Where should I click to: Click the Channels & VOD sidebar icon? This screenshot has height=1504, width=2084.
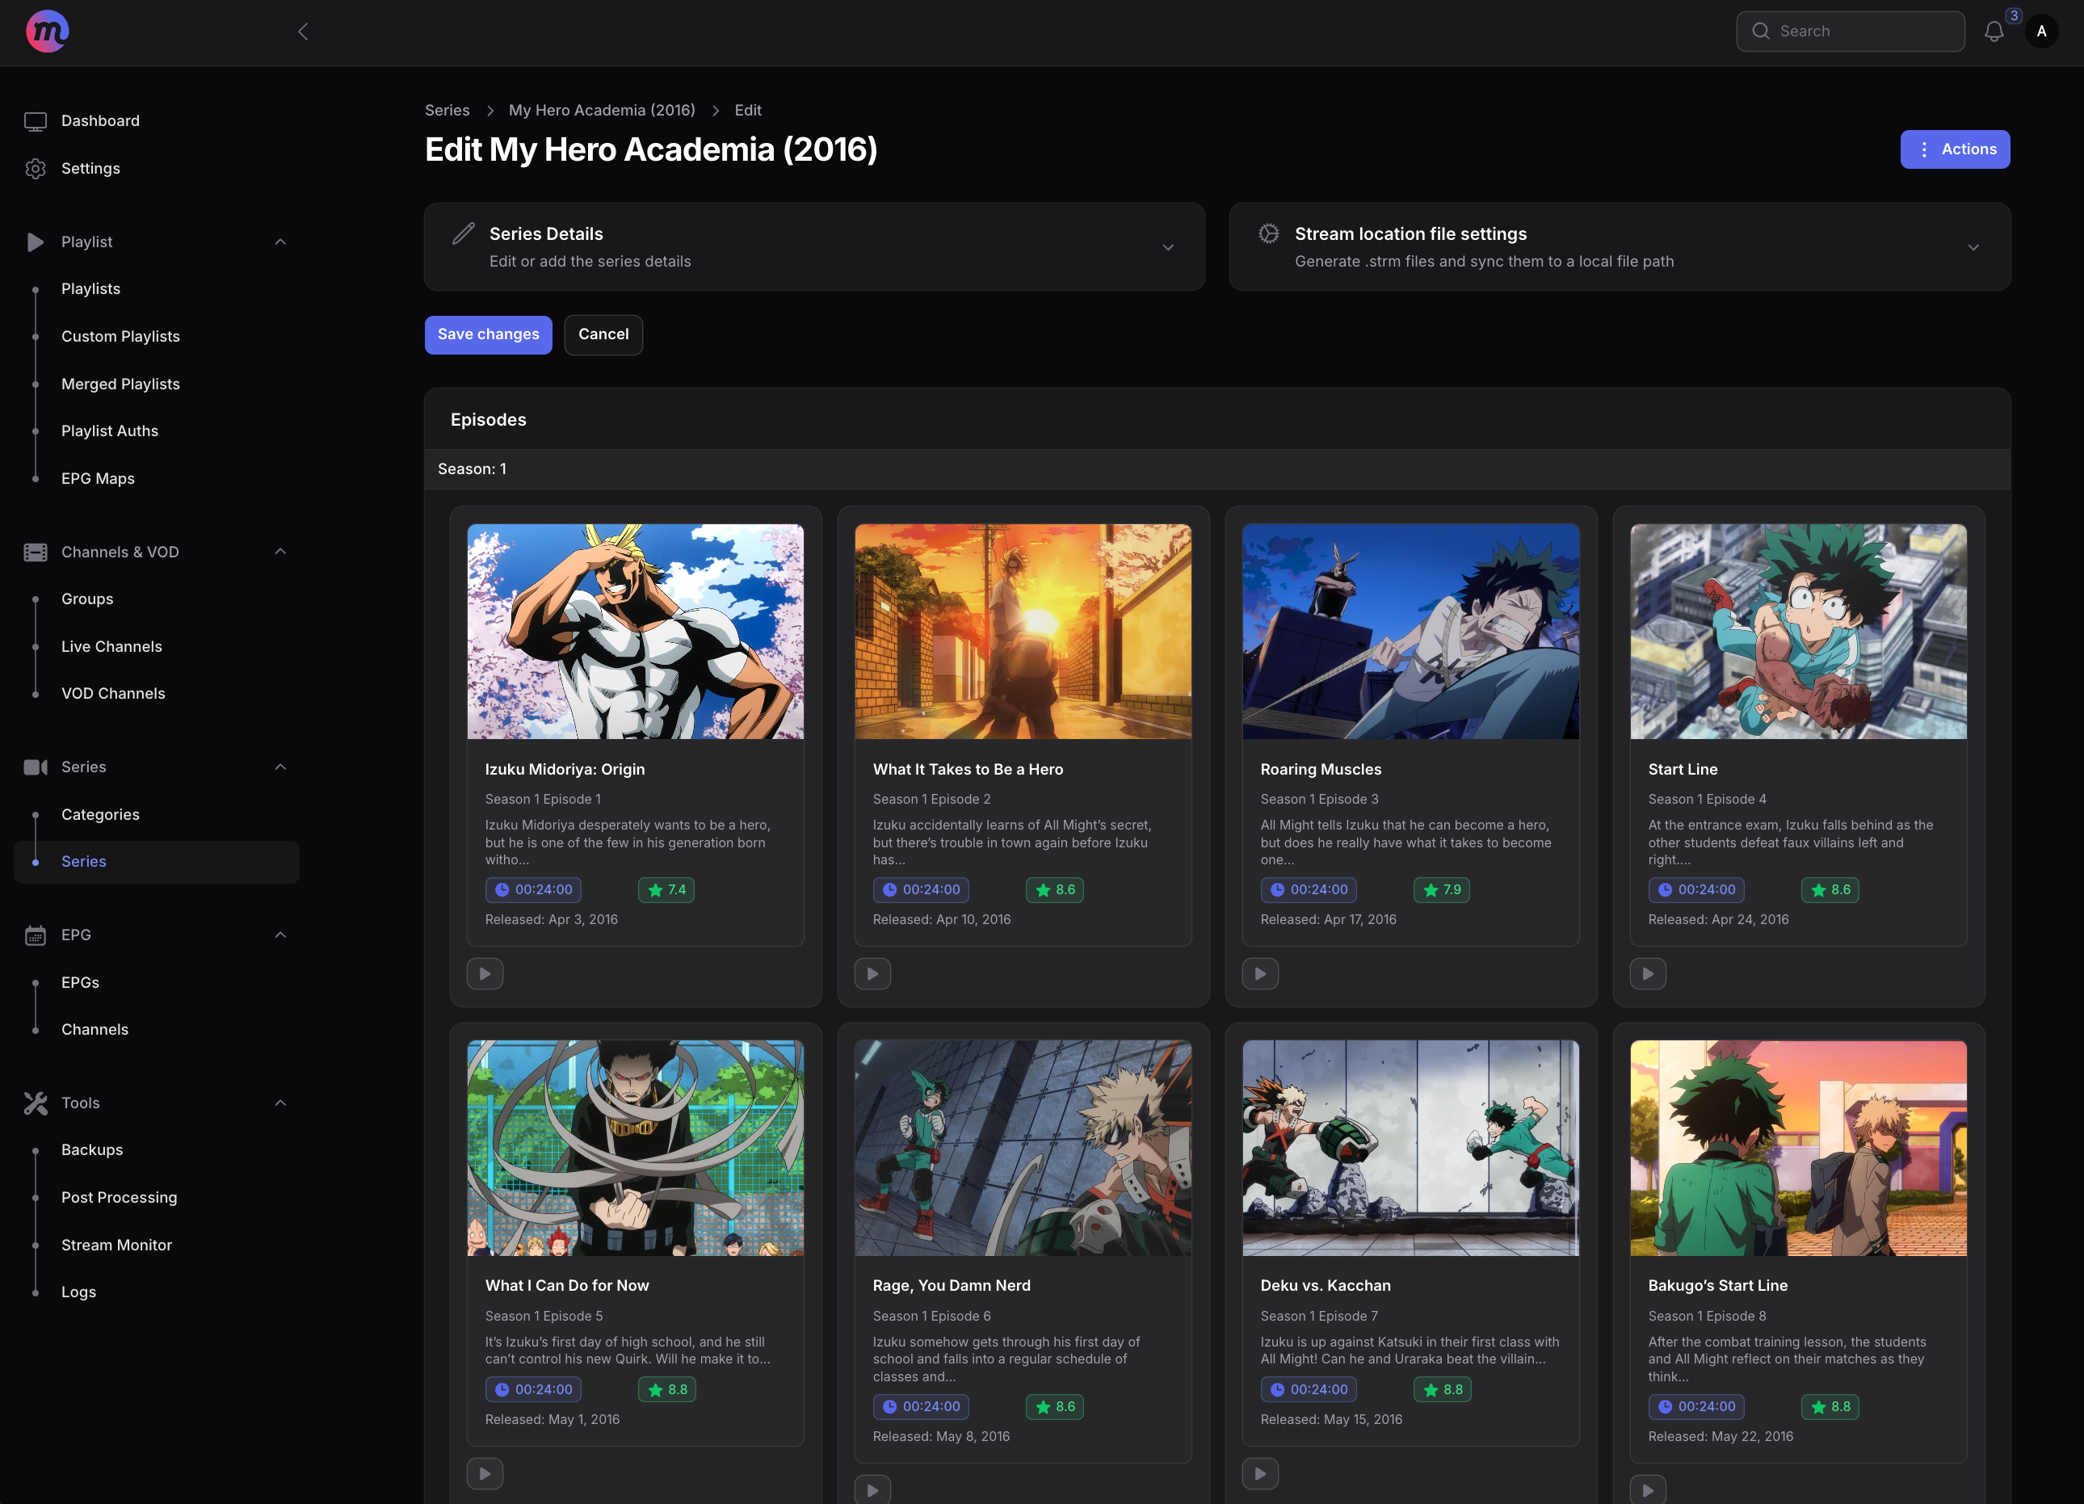click(x=36, y=551)
